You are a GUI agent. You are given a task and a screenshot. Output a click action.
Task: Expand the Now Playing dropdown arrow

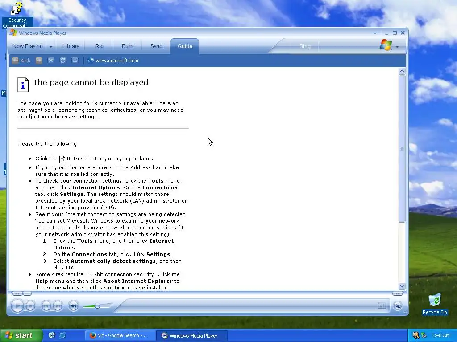point(51,46)
